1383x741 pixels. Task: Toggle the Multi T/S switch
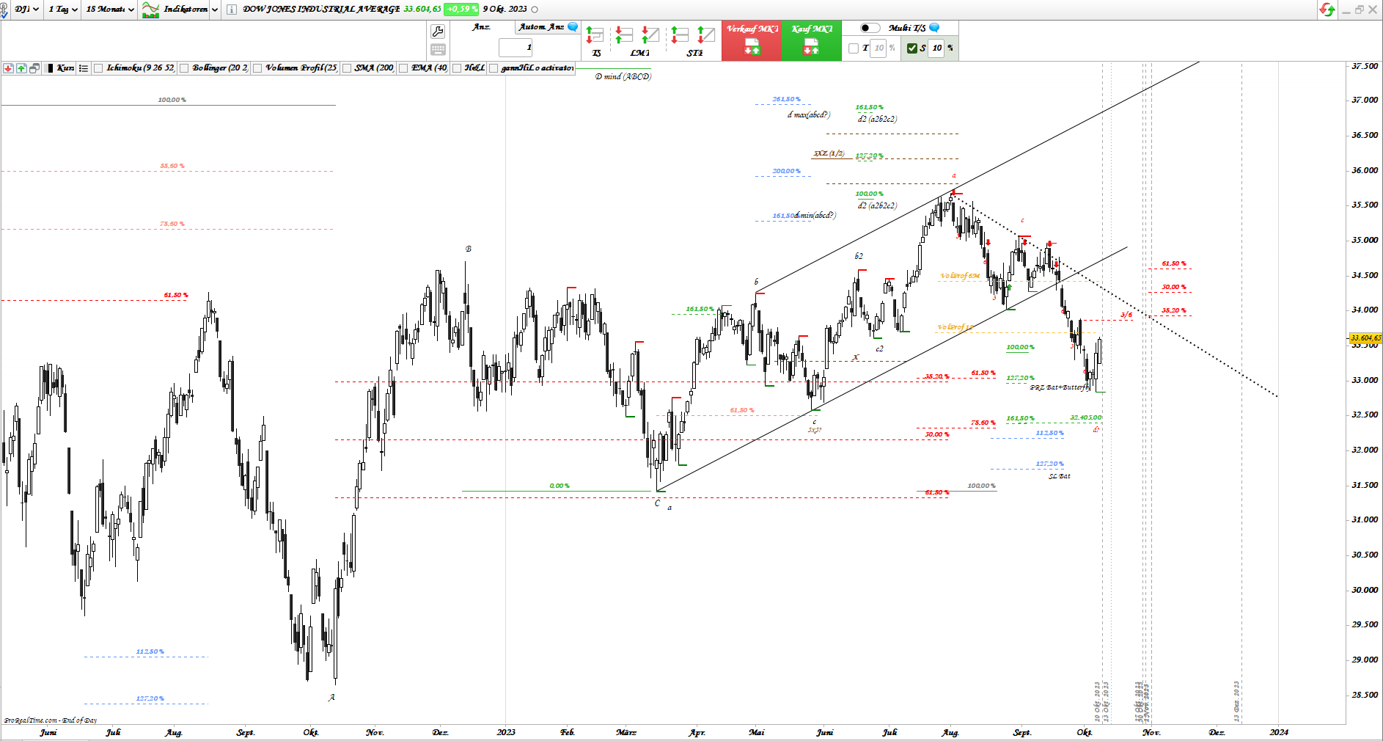point(870,28)
